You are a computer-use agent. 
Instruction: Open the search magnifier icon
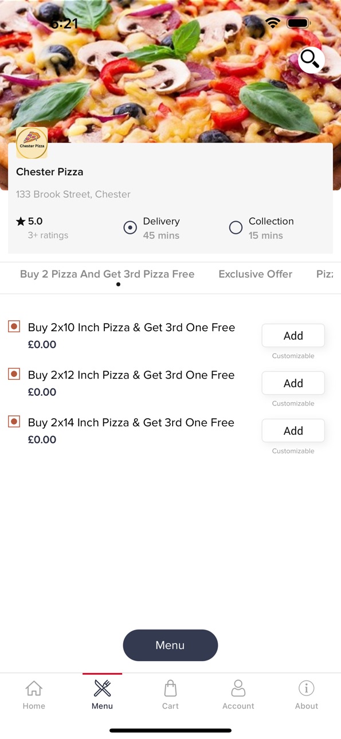point(311,59)
